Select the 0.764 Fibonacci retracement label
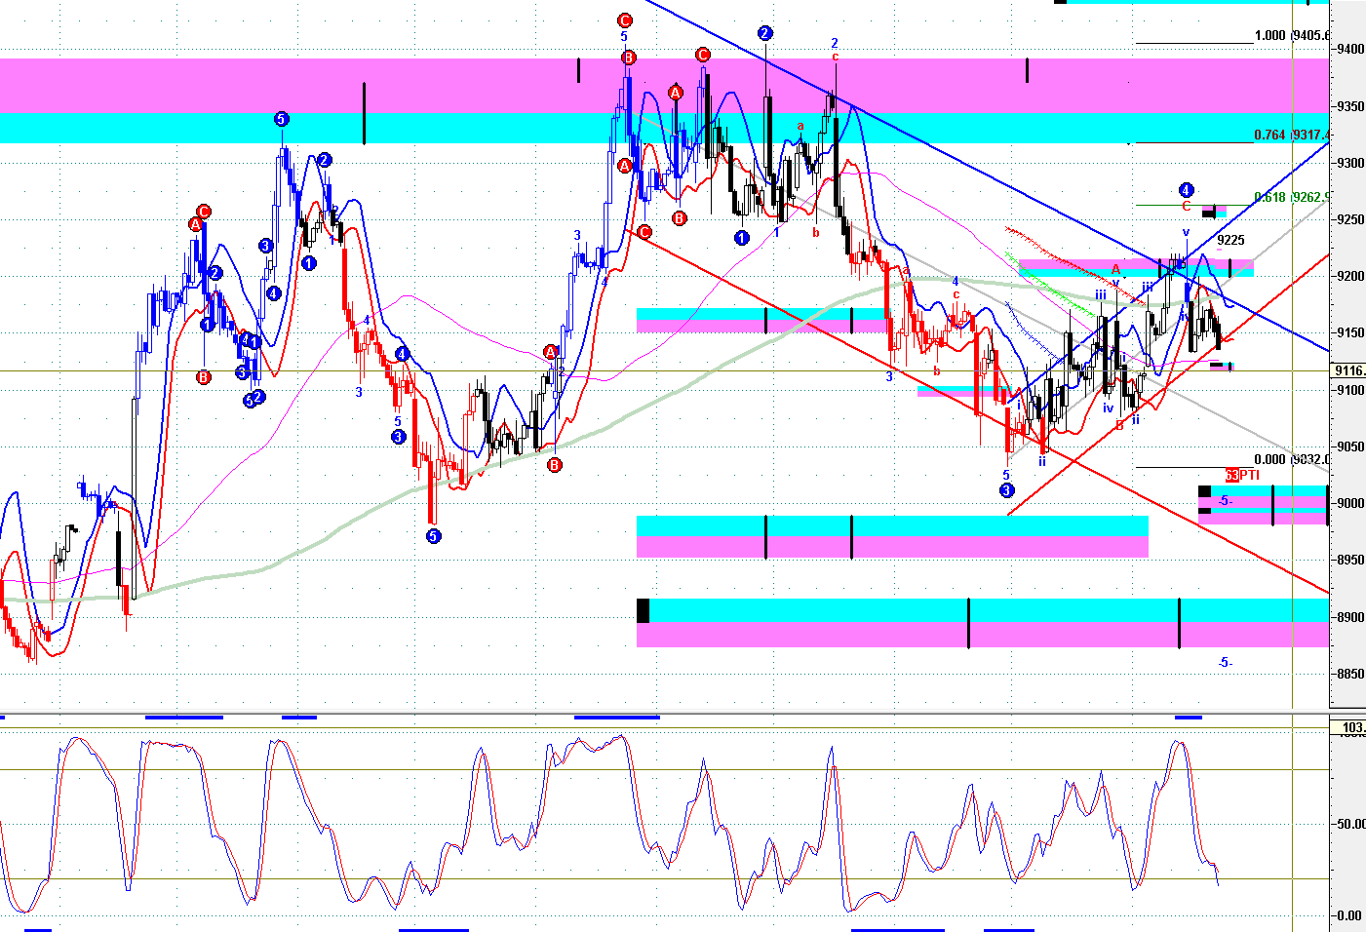The image size is (1366, 932). (1269, 135)
